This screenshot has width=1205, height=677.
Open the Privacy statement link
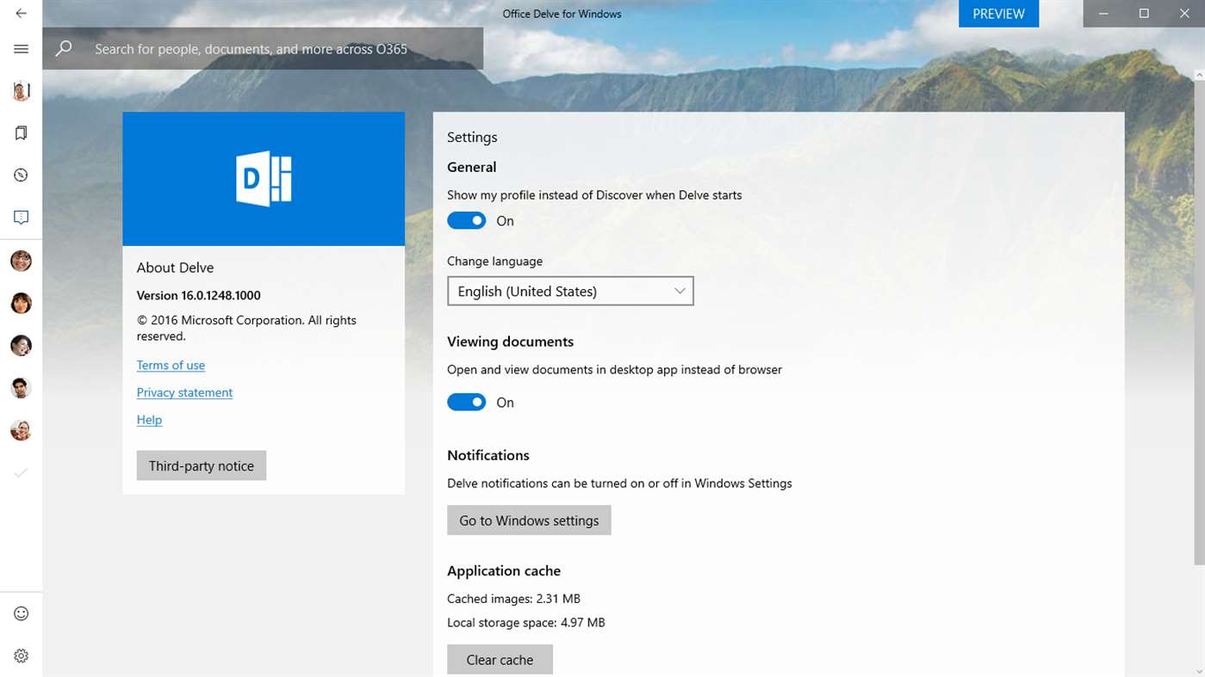click(x=184, y=392)
